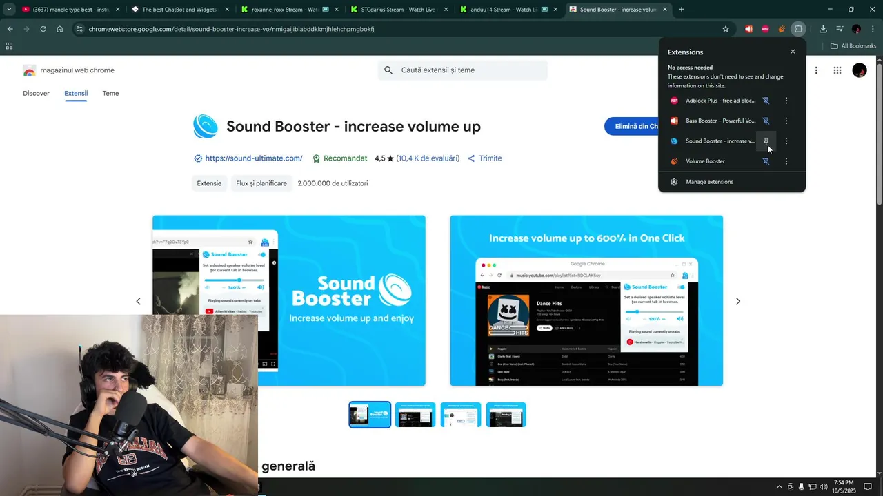Open the Adblock Plus toolbar extension icon
Image resolution: width=883 pixels, height=496 pixels.
click(x=765, y=29)
